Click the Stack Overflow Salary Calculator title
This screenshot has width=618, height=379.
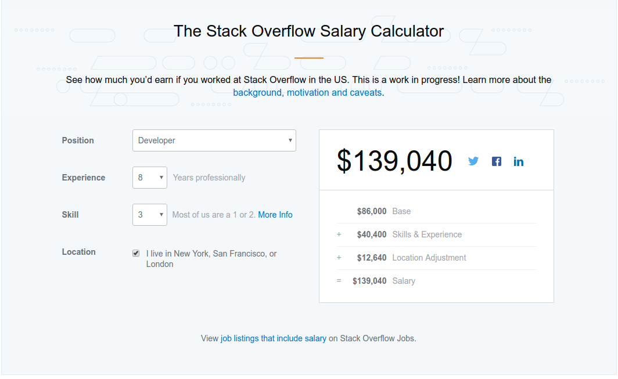click(308, 31)
